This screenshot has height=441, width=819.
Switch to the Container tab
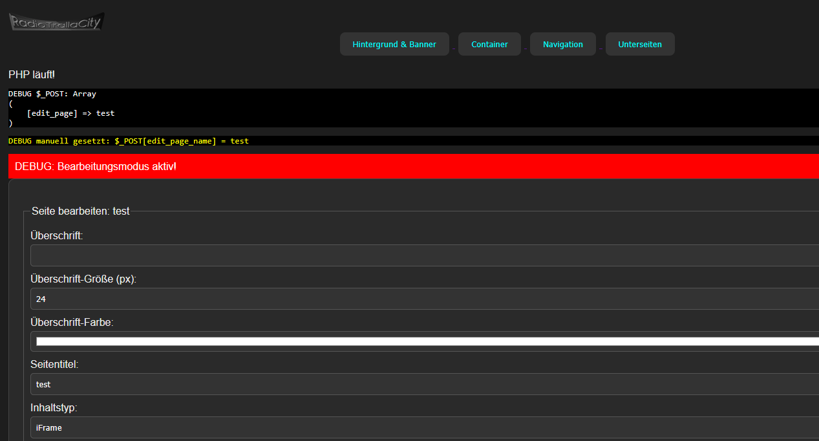pyautogui.click(x=489, y=45)
